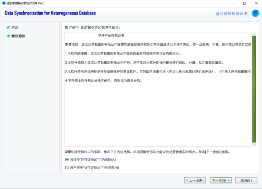The image size is (262, 189).
Task: Click the 按 [PgDn] 阅读 instruction line
Action: (x=93, y=27)
